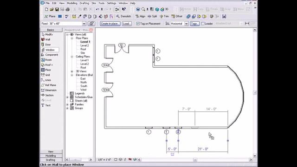Click the Create in place button
The image size is (297, 167).
[110, 24]
